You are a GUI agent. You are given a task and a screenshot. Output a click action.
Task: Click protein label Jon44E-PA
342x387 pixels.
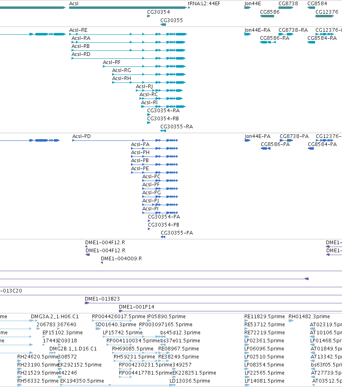[258, 136]
